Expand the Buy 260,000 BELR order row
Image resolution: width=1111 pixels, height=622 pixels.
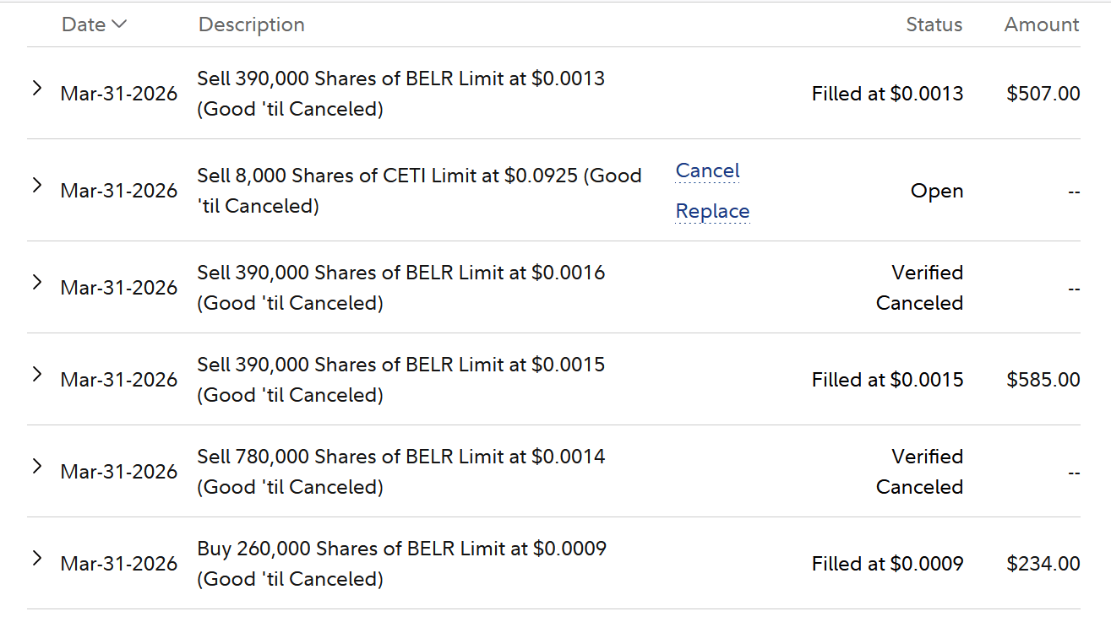coord(37,558)
